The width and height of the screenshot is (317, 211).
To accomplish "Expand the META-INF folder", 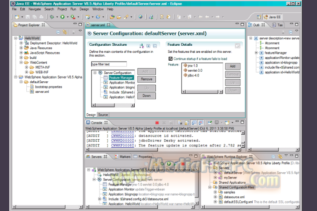I will tap(26, 67).
